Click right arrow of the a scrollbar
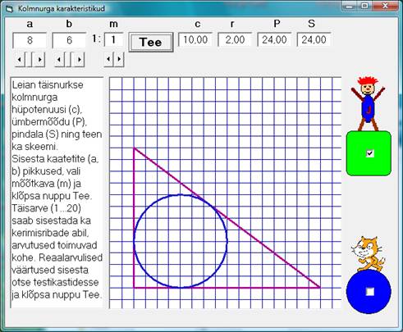The width and height of the screenshot is (403, 332). pos(39,59)
